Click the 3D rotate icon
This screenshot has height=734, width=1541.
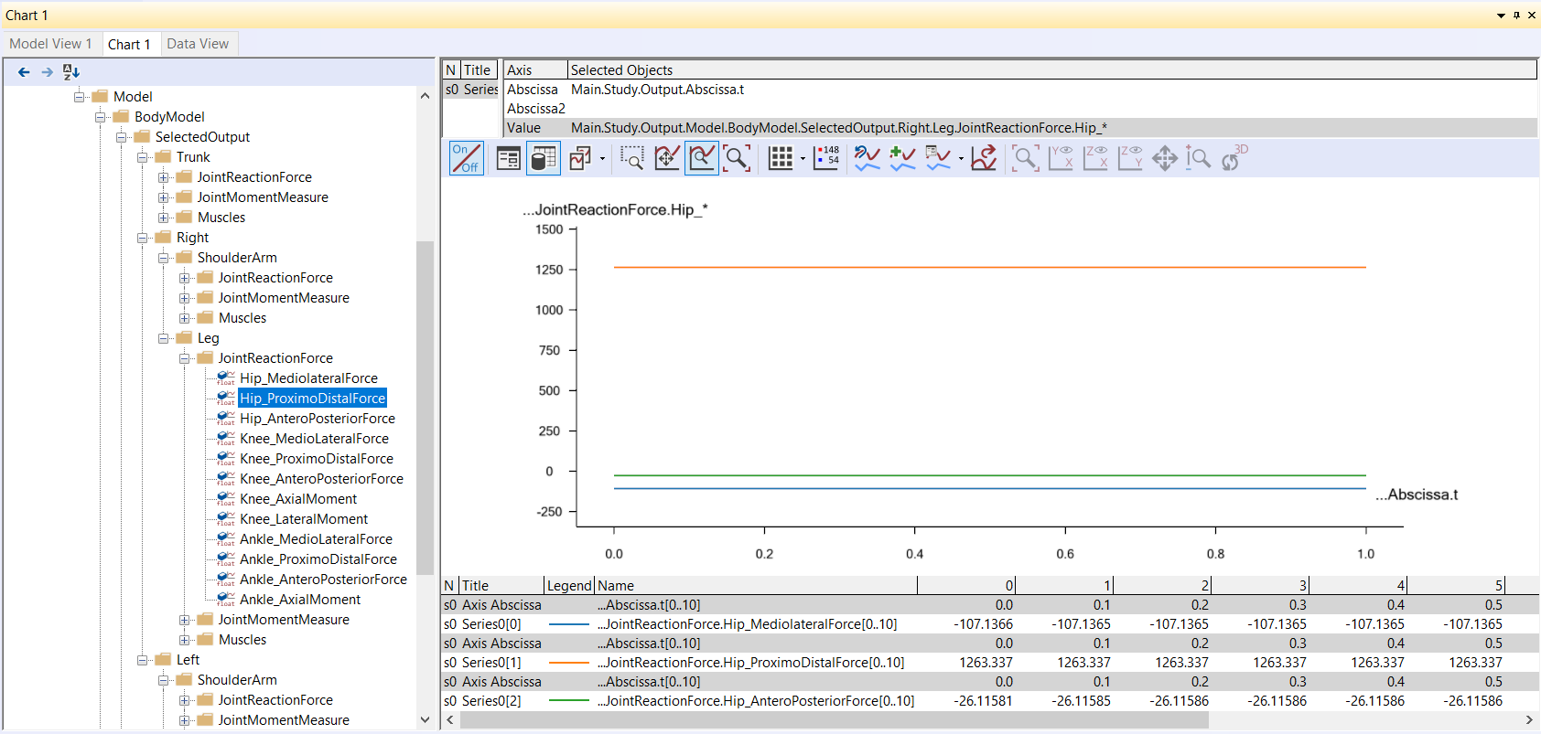pos(1234,158)
